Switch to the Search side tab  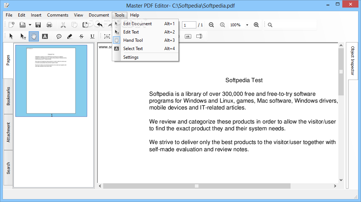8,168
